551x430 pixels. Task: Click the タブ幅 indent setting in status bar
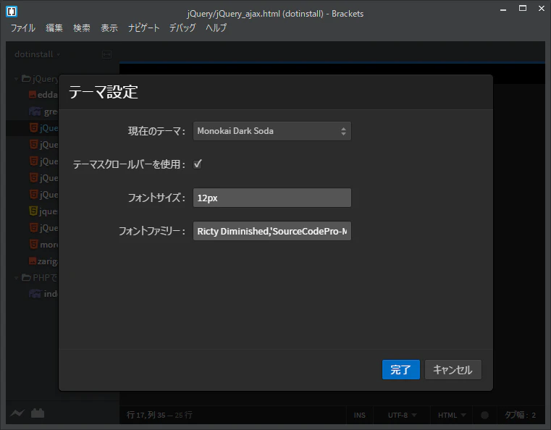(x=520, y=416)
